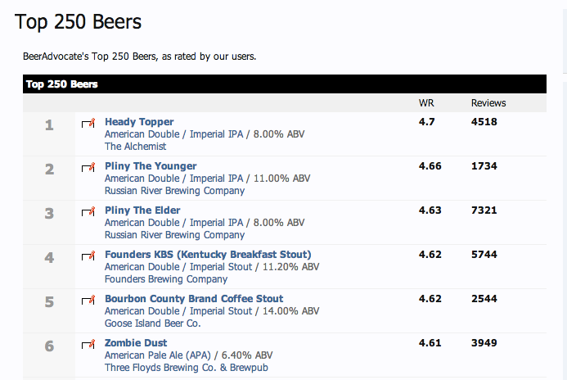This screenshot has width=567, height=380.
Task: Click the icon beside Bourbon County Coffee Stout
Action: (88, 300)
